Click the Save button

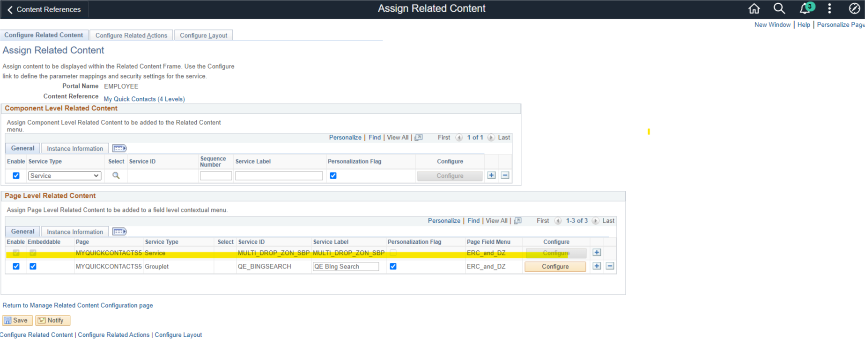point(17,320)
